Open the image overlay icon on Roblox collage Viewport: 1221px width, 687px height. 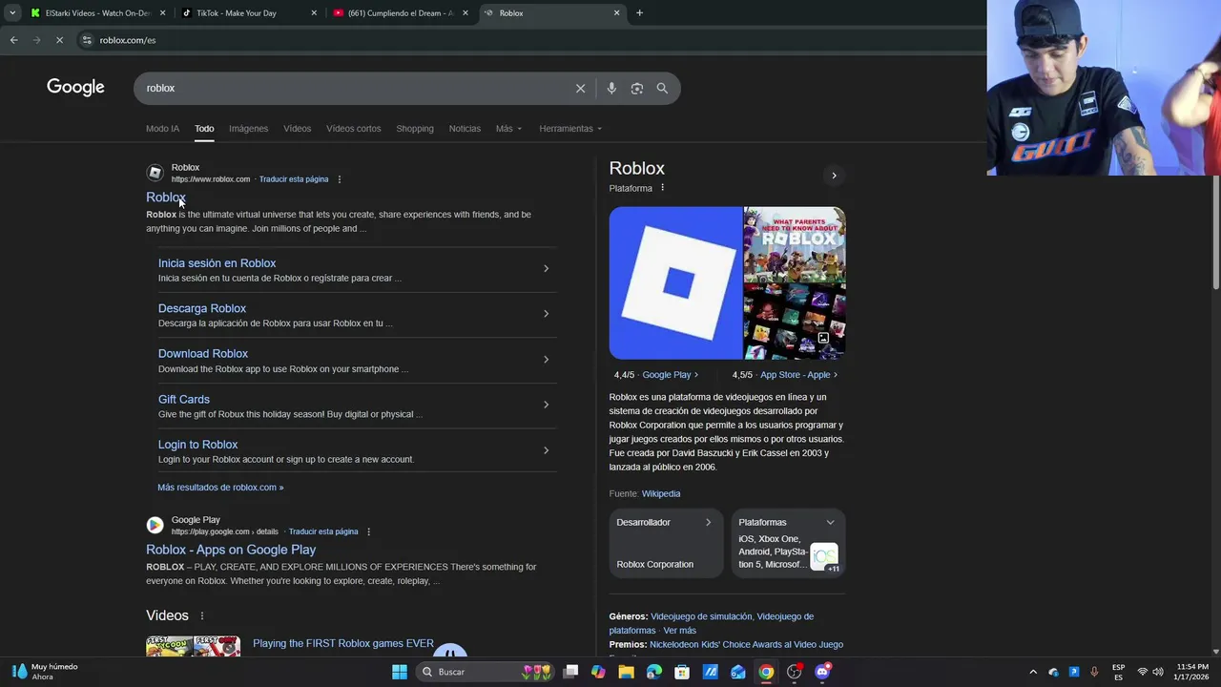pos(823,338)
